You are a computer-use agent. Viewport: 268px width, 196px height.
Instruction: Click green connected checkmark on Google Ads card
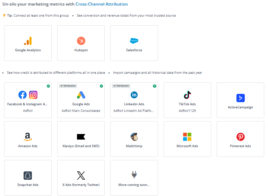click(101, 86)
